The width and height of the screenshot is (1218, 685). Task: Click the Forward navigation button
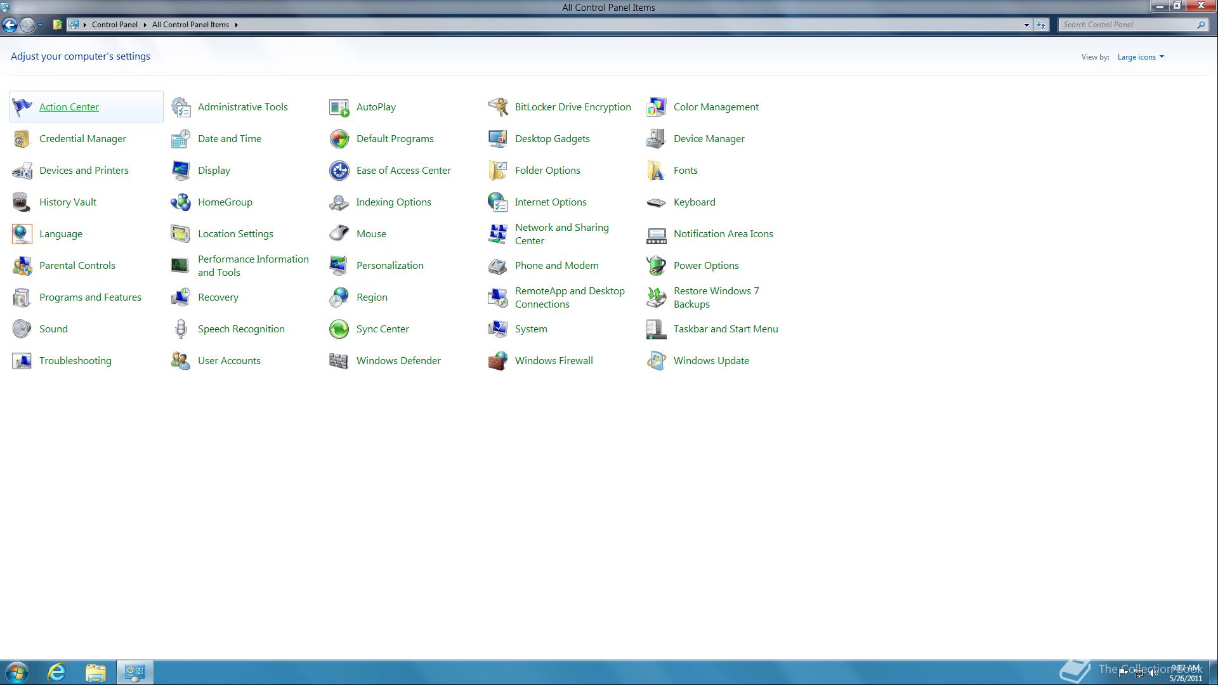pos(27,25)
